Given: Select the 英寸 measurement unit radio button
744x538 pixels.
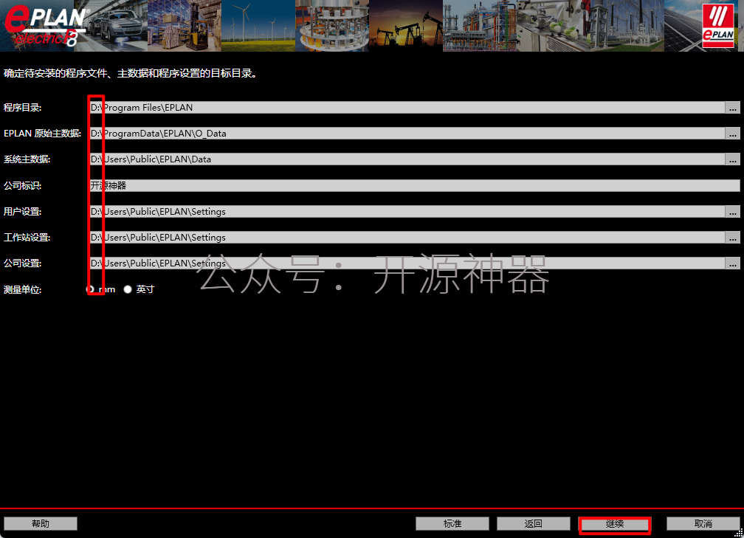Looking at the screenshot, I should click(128, 289).
